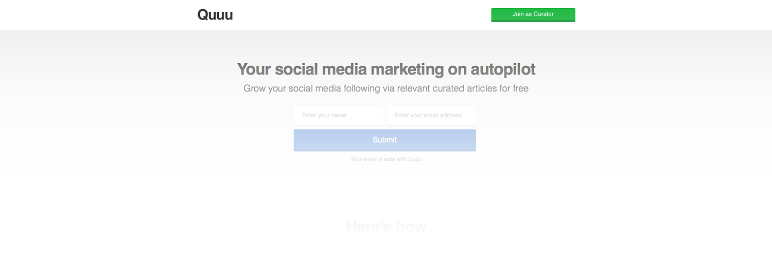Click the faded Here's how heading
This screenshot has width=772, height=257.
(x=386, y=227)
